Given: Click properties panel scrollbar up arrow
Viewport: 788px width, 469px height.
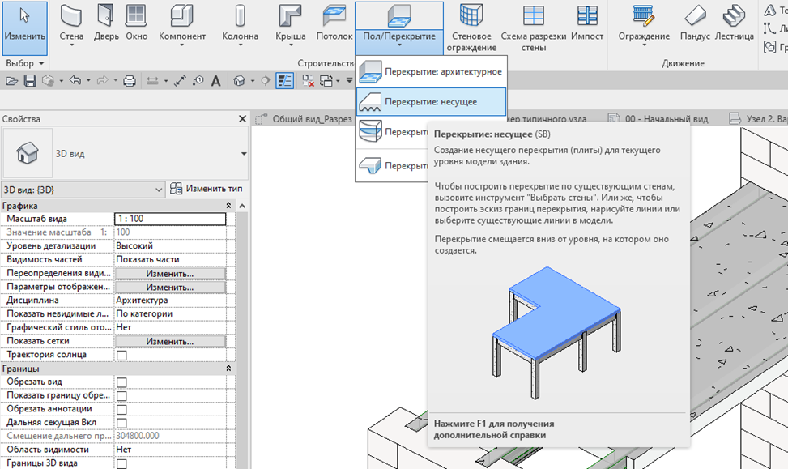Looking at the screenshot, I should pos(242,206).
